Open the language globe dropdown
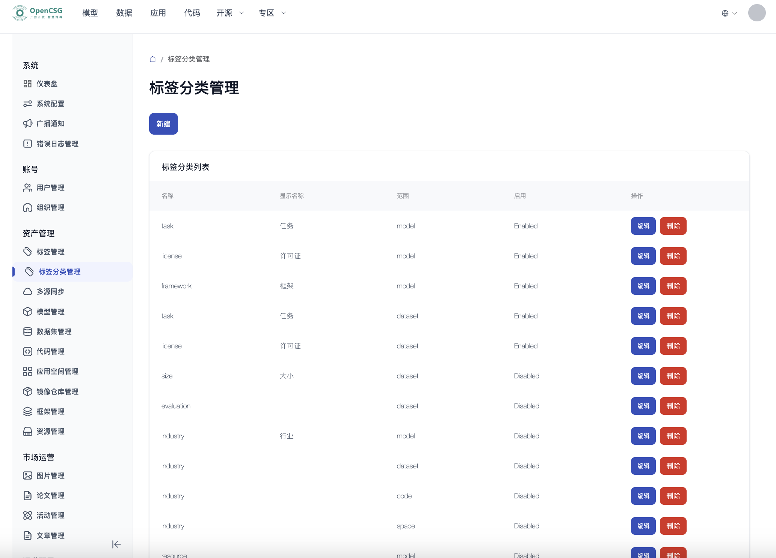The height and width of the screenshot is (558, 776). 729,13
